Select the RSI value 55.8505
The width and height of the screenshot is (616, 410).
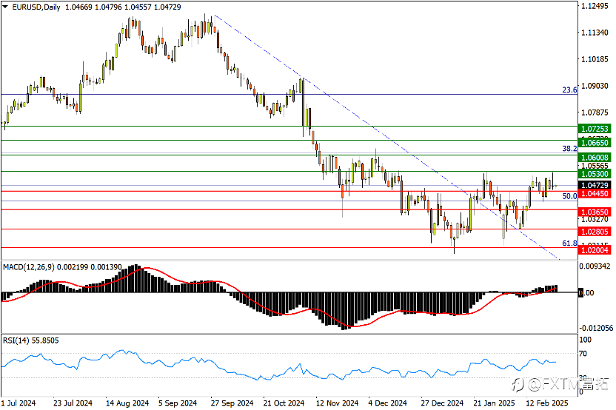[x=45, y=340]
